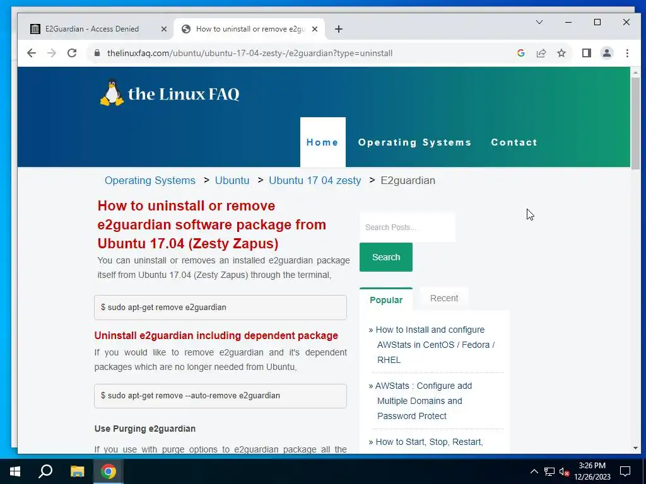646x484 pixels.
Task: Follow Operating Systems breadcrumb link
Action: pos(150,180)
